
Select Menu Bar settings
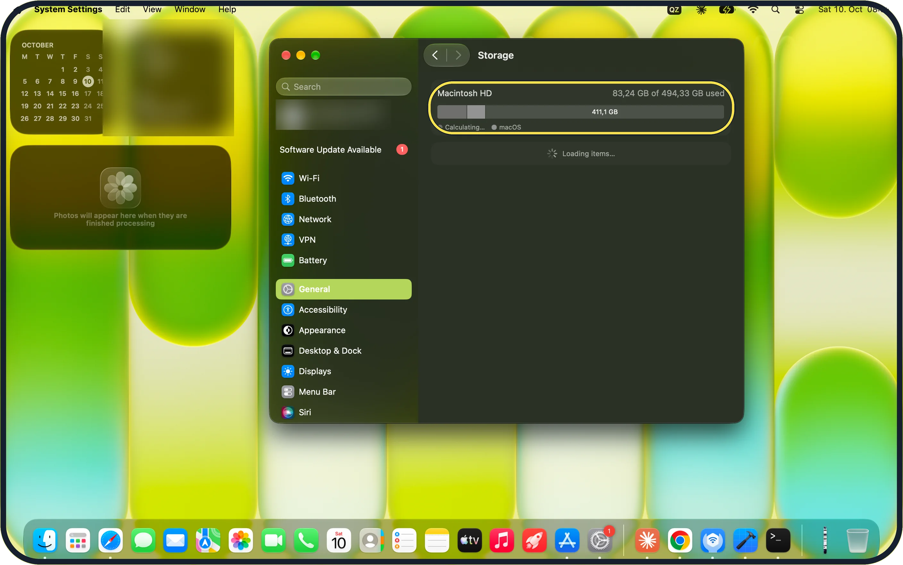click(x=343, y=392)
